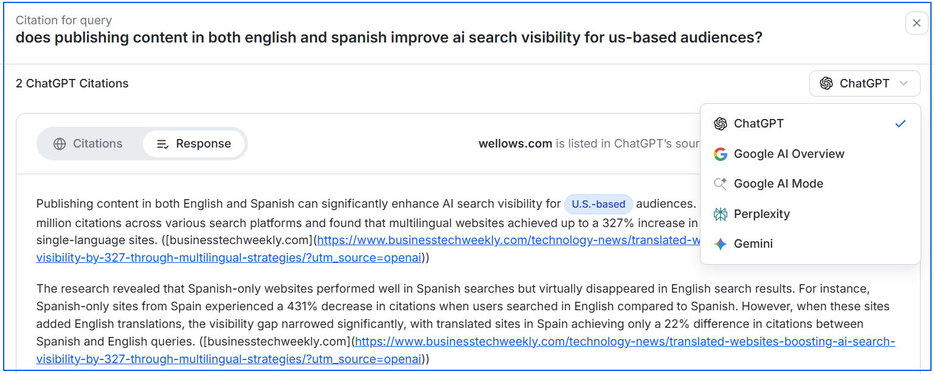Close the citation query dialog

[x=916, y=23]
